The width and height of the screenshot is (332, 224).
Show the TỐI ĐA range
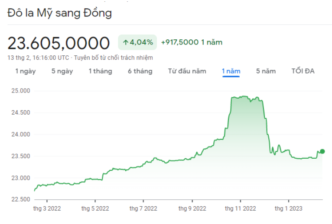[x=303, y=71]
